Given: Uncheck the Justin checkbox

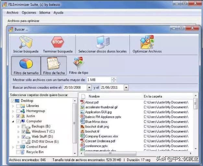Looking at the screenshot, I should coord(18,116).
